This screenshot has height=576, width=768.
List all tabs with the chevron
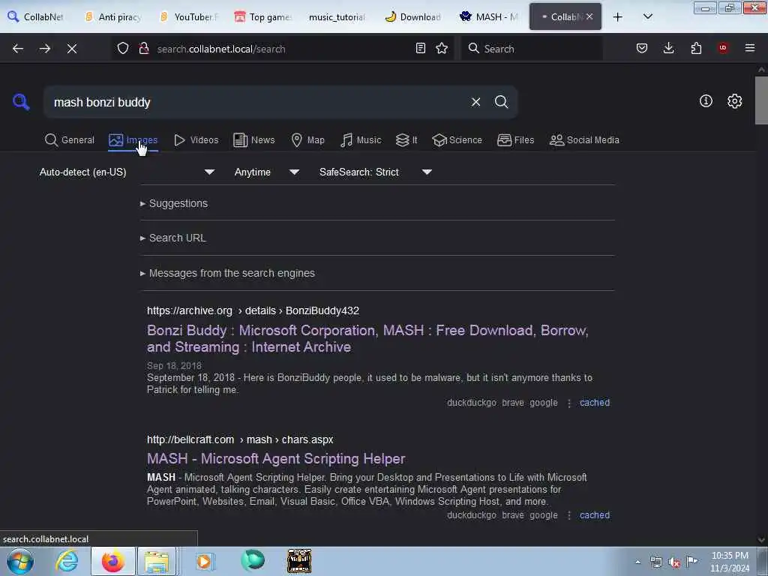[x=647, y=17]
